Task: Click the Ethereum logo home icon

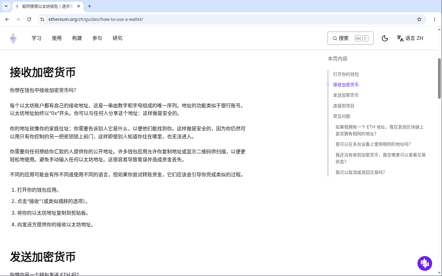Action: click(x=13, y=38)
